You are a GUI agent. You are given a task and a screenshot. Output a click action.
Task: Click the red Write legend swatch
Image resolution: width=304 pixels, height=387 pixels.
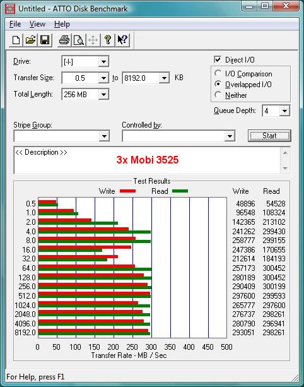pos(127,191)
